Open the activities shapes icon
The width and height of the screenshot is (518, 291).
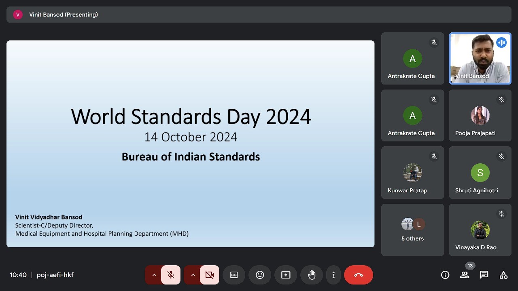[503, 275]
